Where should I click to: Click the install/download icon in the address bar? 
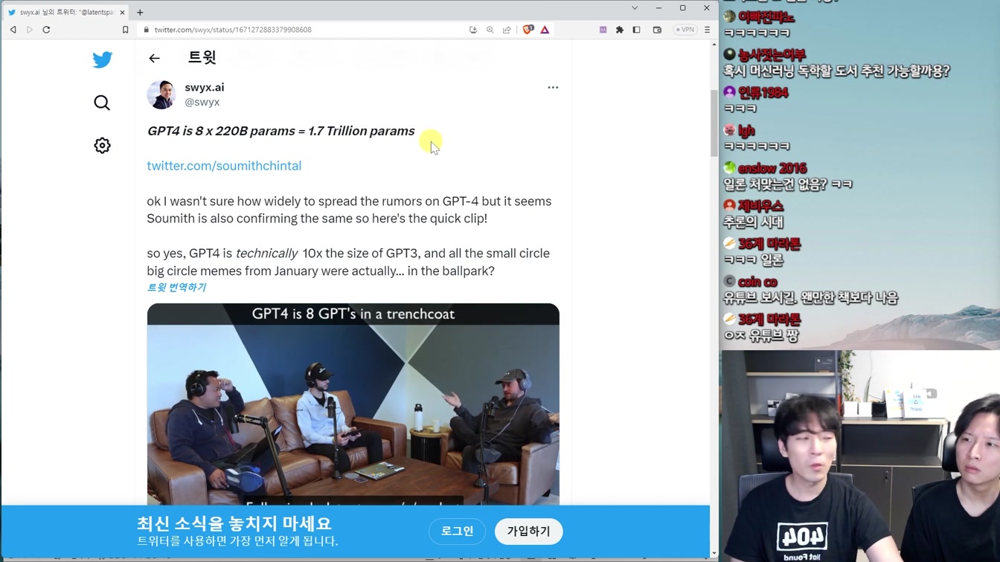tap(473, 30)
